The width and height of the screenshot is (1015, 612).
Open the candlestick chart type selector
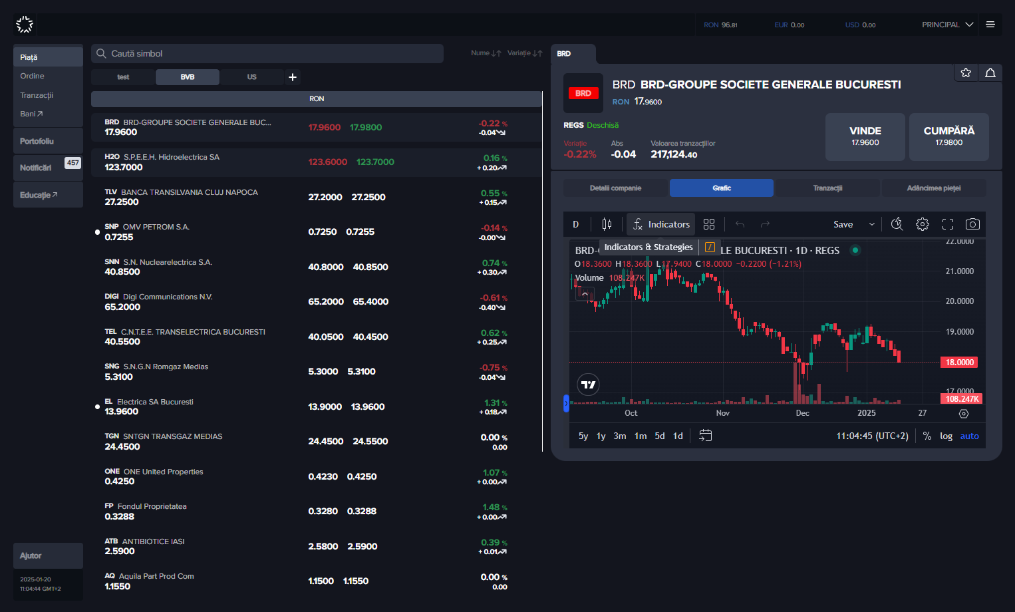607,224
